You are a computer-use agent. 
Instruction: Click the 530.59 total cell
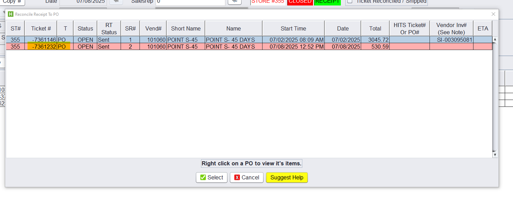[x=375, y=47]
